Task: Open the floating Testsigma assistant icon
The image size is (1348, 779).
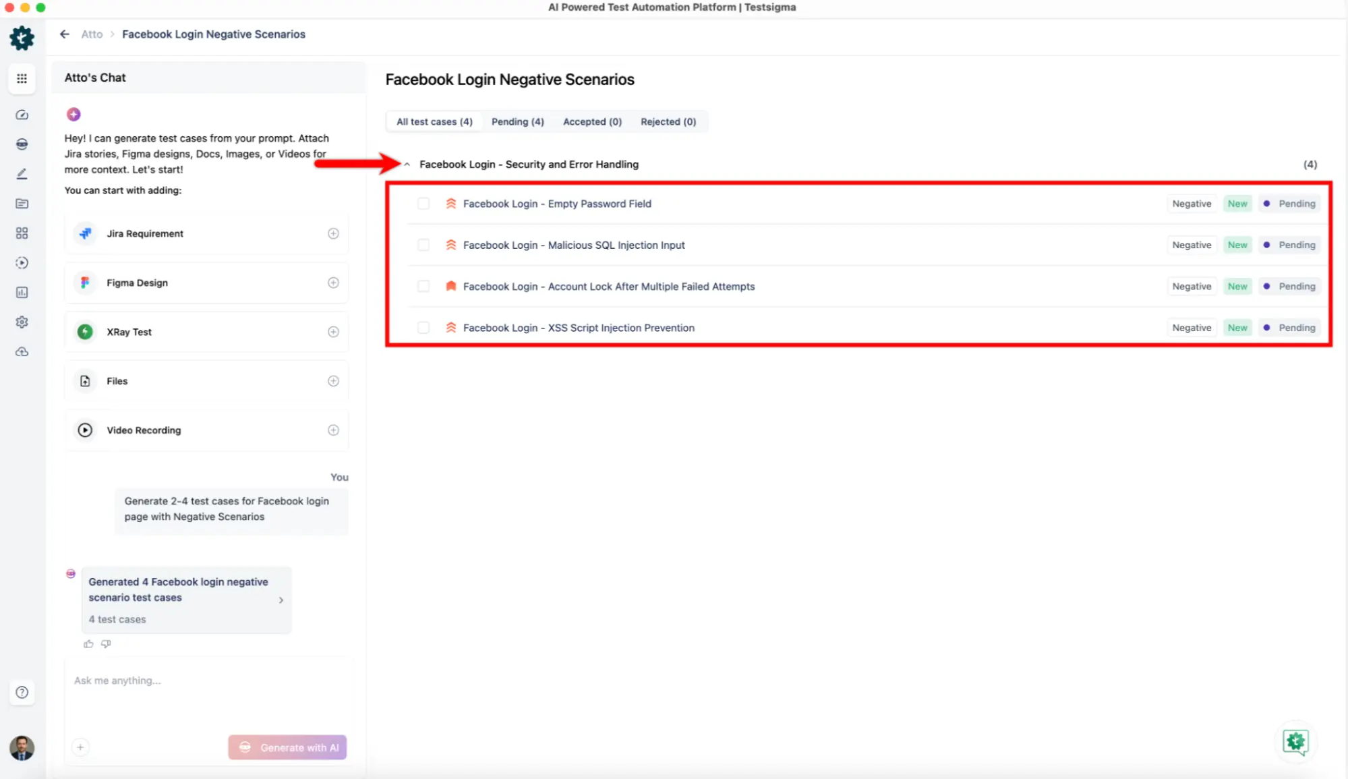Action: coord(1295,742)
